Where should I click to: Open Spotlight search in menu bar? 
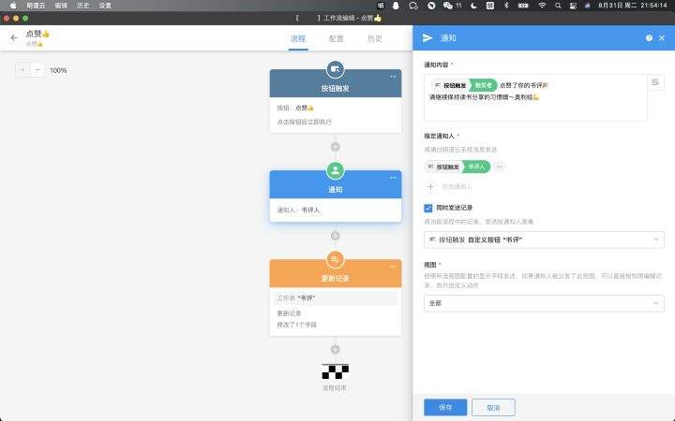point(558,6)
